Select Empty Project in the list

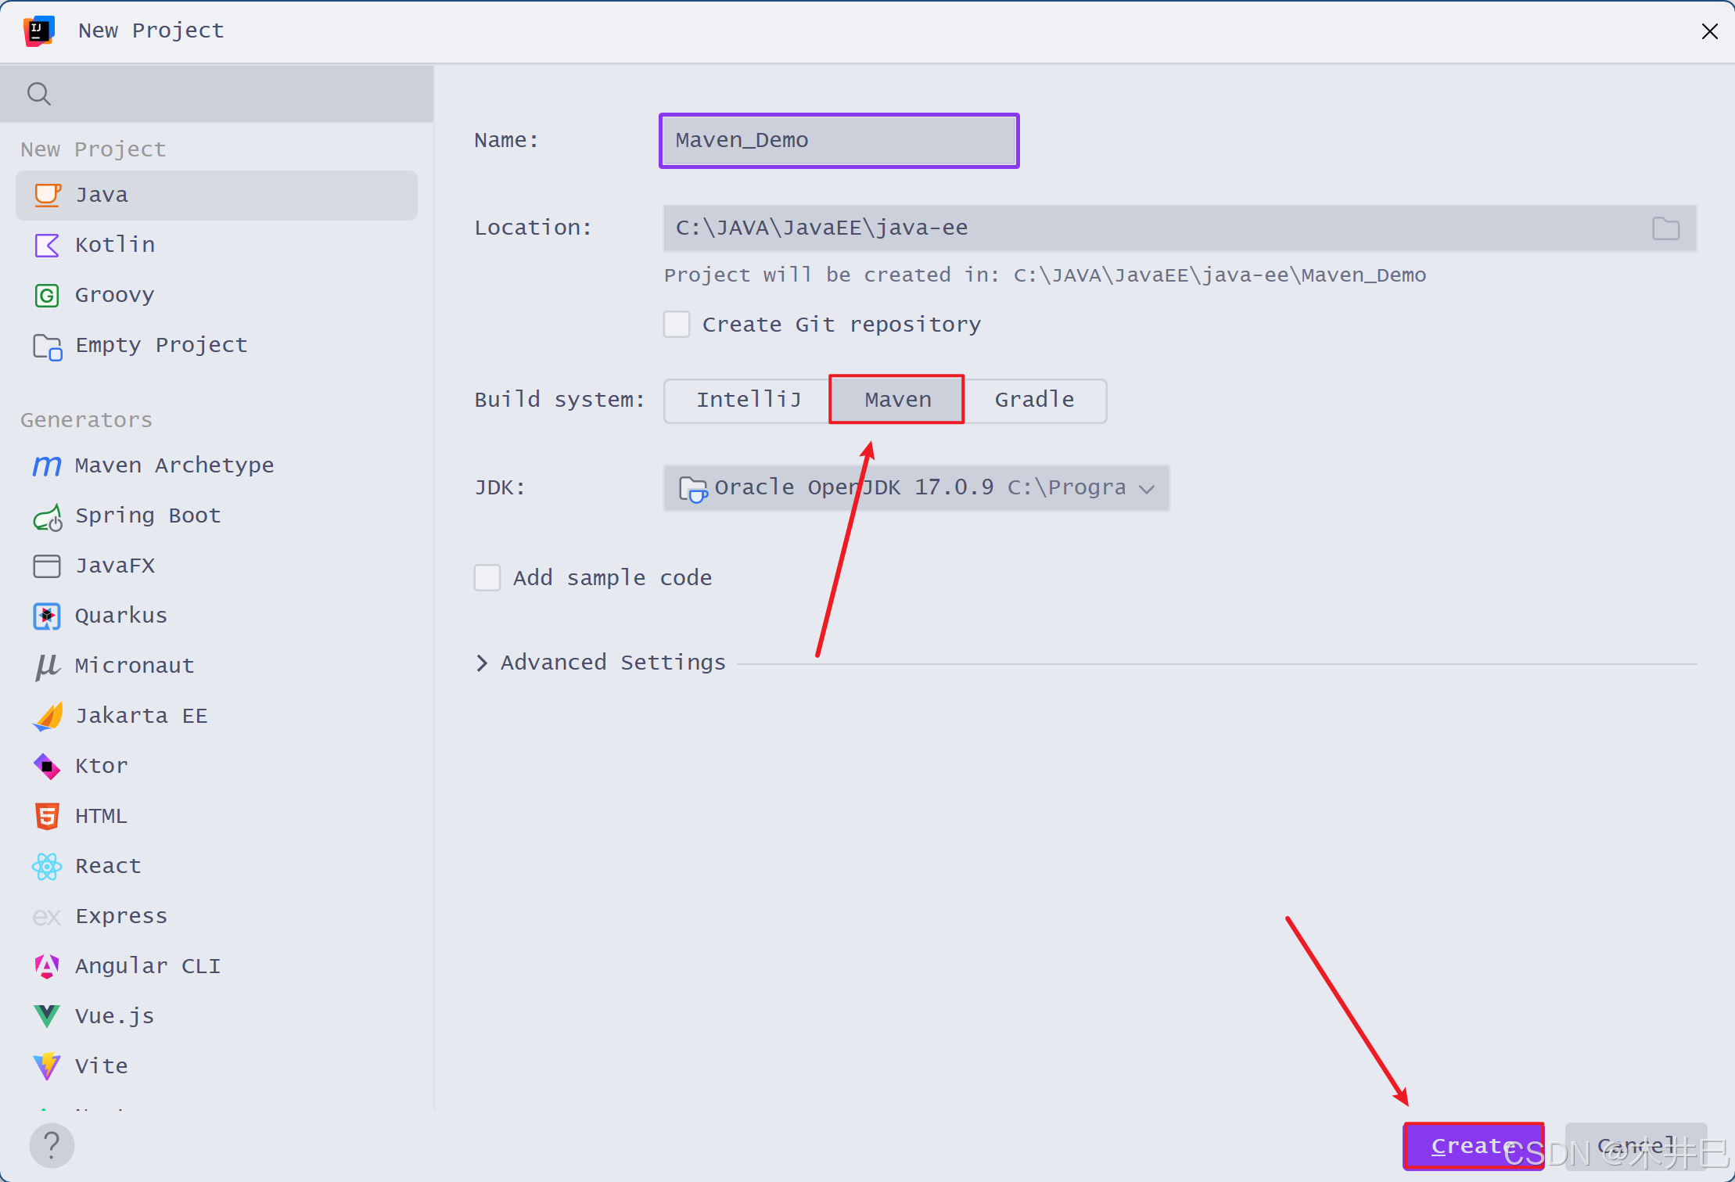(x=160, y=345)
